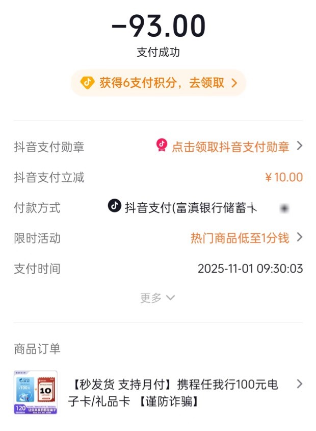This screenshot has height=431, width=316.
Task: Tap the pink Douyin Pay medal icon
Action: click(x=162, y=146)
